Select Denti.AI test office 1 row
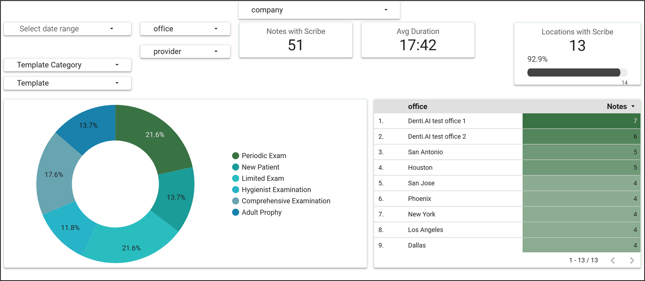This screenshot has height=281, width=645. [507, 121]
